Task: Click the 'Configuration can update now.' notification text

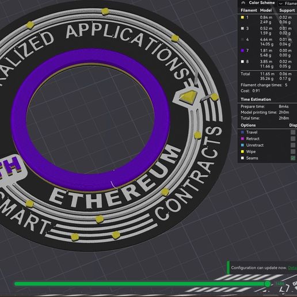Action: (259, 268)
